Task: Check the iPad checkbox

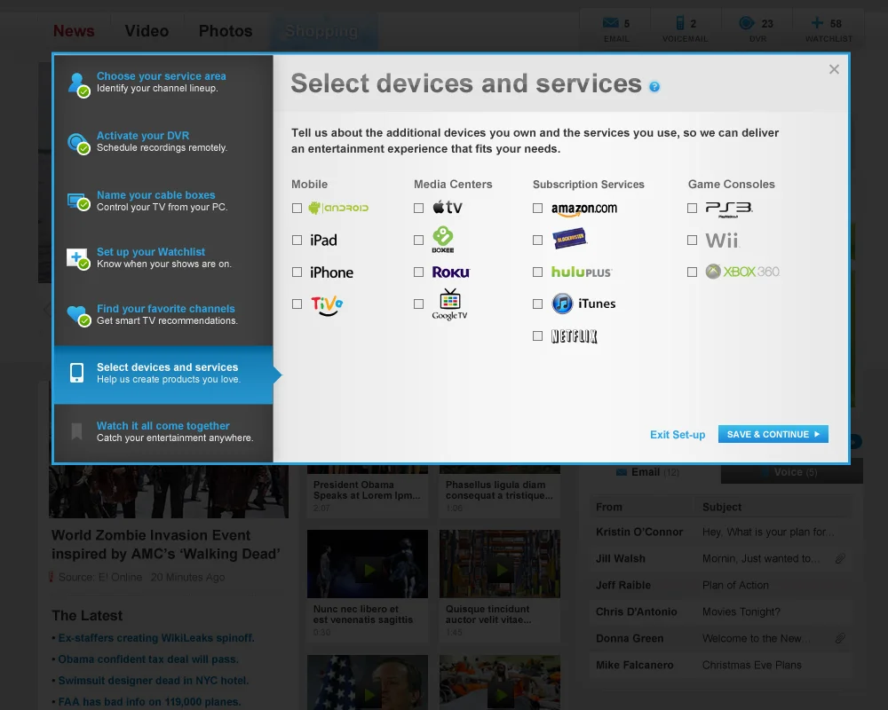Action: click(x=297, y=240)
